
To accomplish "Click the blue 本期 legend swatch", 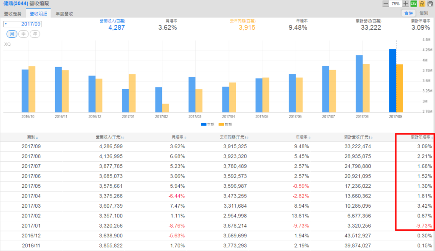I will (203, 124).
